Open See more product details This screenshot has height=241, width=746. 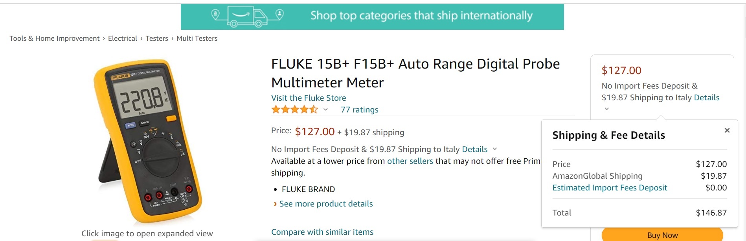point(326,204)
